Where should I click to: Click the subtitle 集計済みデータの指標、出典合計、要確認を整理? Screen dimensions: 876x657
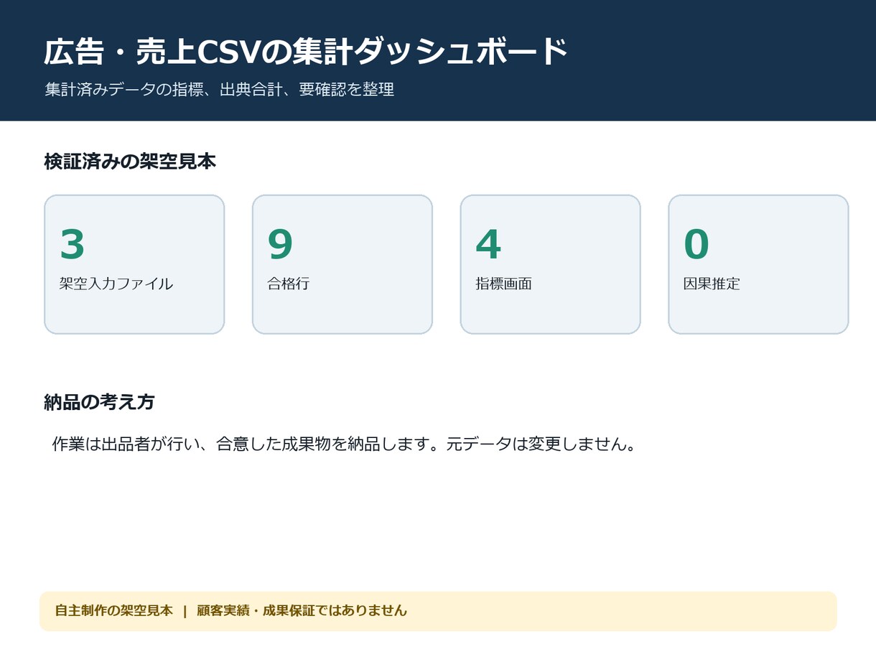pos(219,90)
